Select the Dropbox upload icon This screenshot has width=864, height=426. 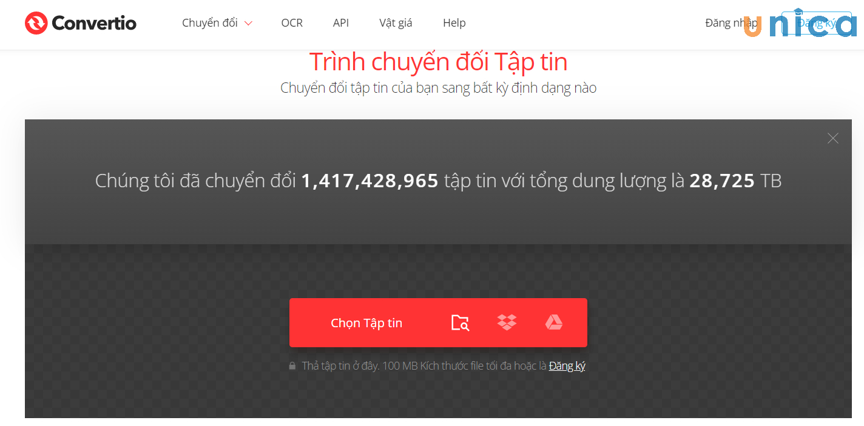(507, 322)
